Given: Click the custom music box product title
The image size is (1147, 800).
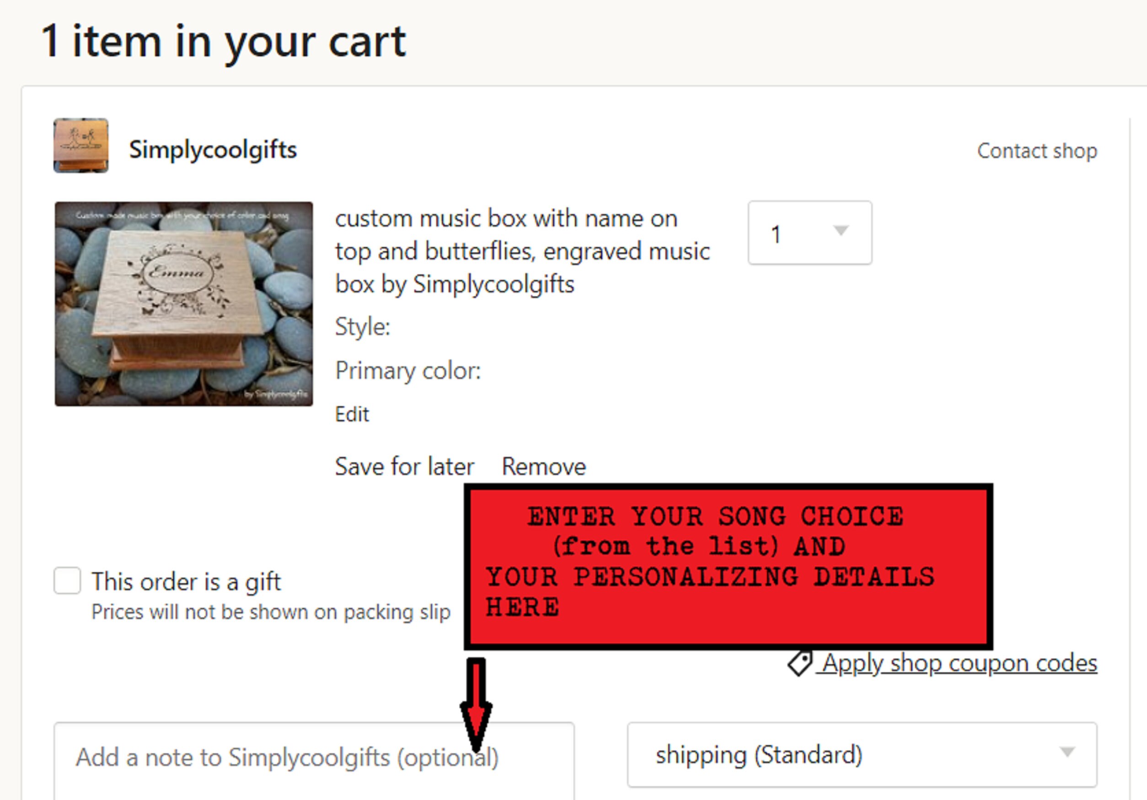Looking at the screenshot, I should click(x=523, y=251).
